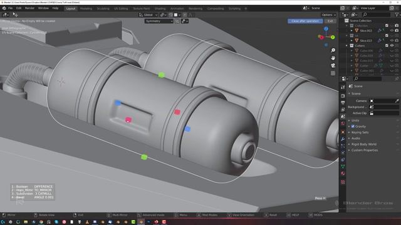
Task: Toggle exclude checkbox for first Collection
Action: (x=387, y=26)
